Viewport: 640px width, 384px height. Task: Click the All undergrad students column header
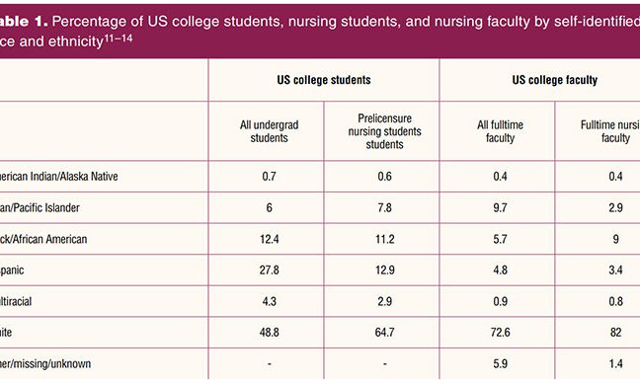click(x=269, y=131)
